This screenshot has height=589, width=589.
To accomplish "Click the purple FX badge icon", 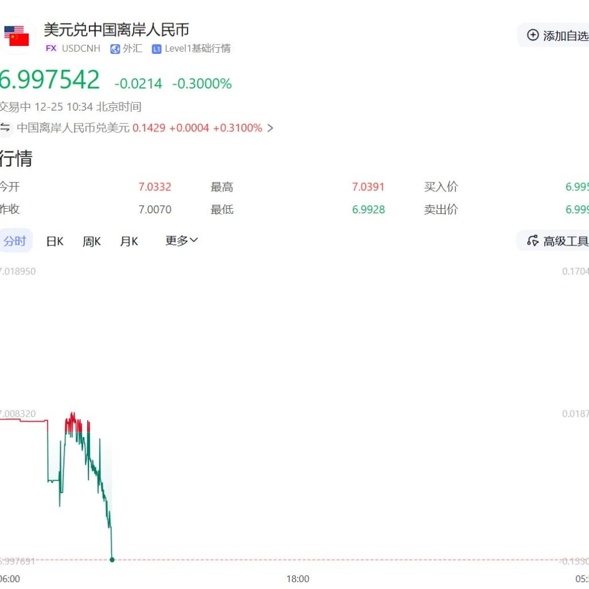I will click(51, 48).
